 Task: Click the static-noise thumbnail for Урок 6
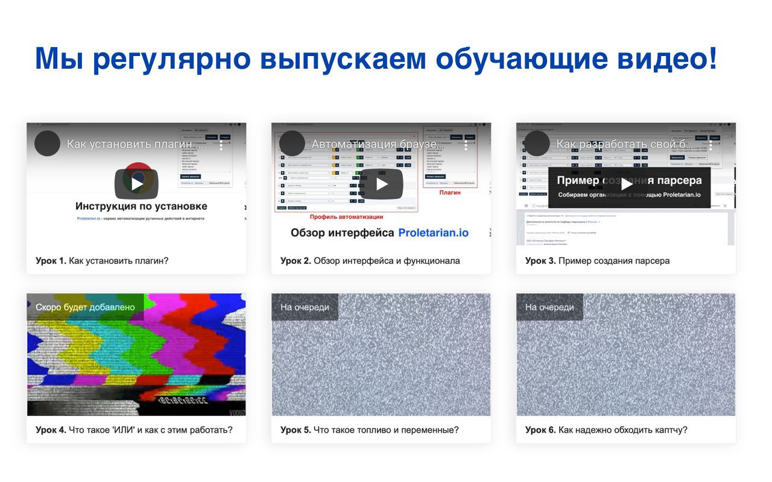click(x=626, y=354)
